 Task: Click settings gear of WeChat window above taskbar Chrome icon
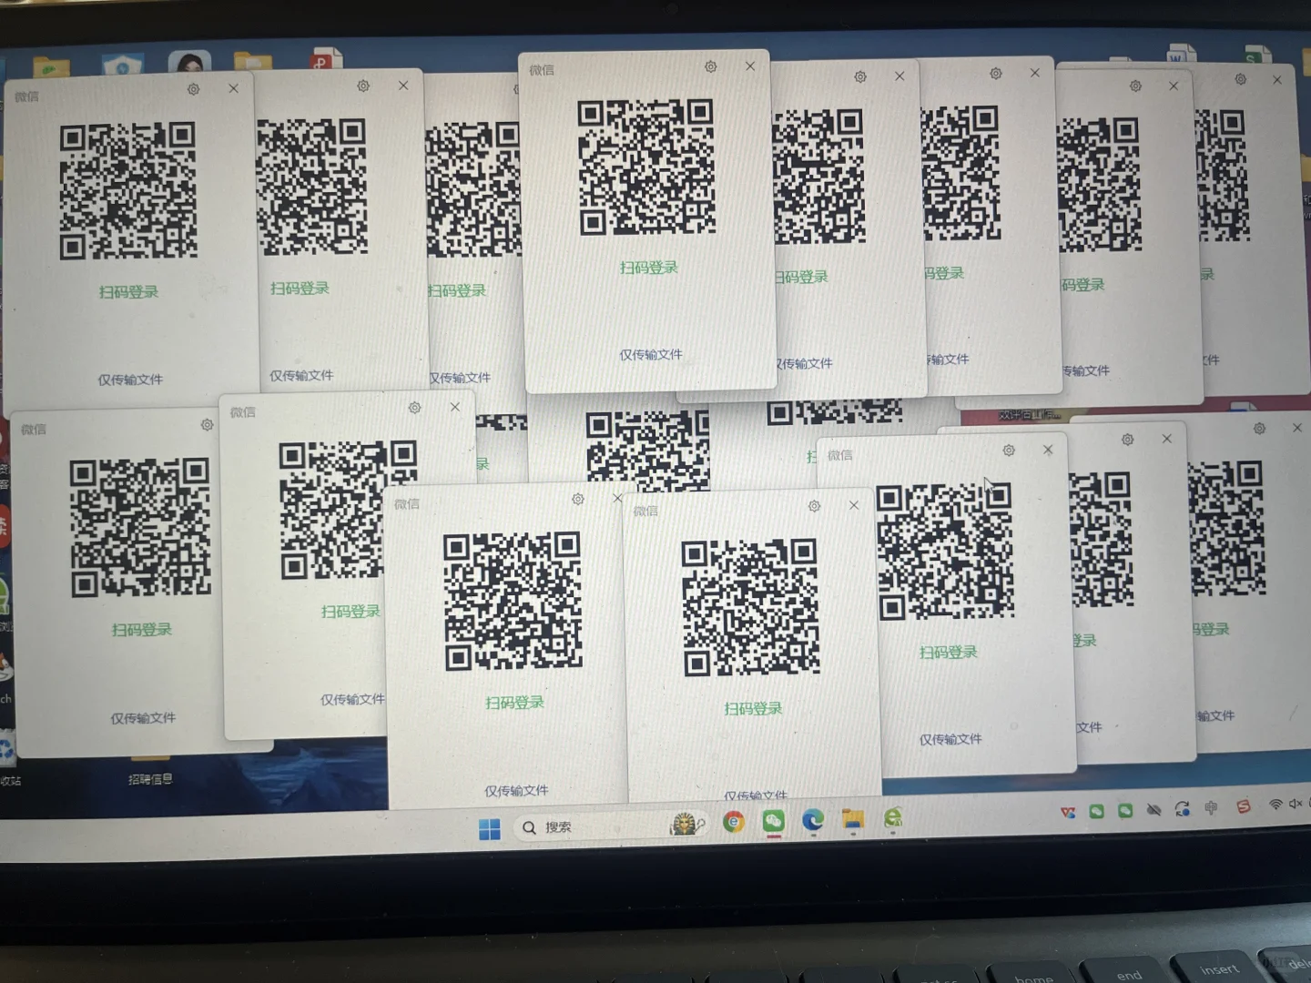(x=814, y=506)
